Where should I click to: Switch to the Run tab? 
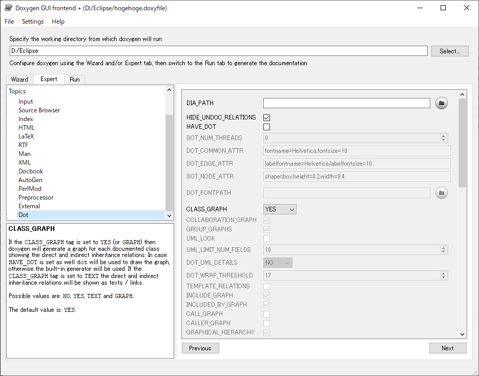tap(74, 79)
